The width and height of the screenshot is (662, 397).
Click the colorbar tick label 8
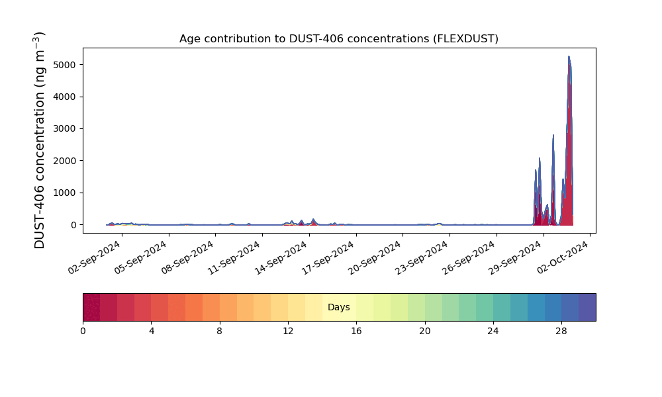[x=220, y=331]
